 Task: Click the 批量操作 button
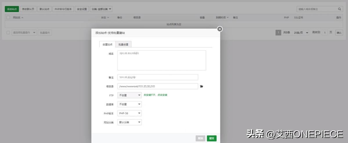coord(45,33)
